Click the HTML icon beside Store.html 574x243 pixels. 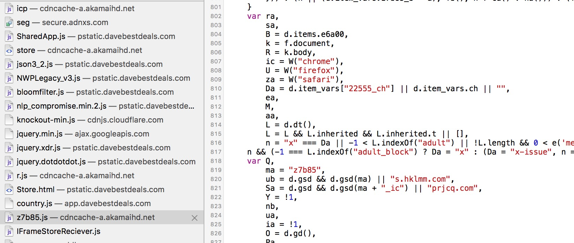(9, 190)
